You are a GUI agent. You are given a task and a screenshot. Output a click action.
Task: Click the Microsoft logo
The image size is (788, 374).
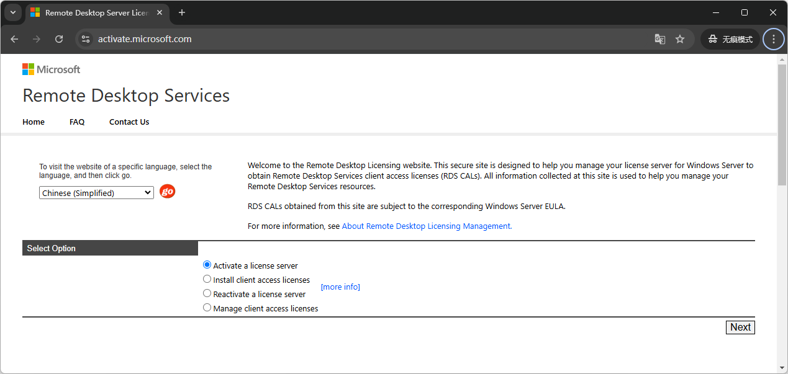52,69
